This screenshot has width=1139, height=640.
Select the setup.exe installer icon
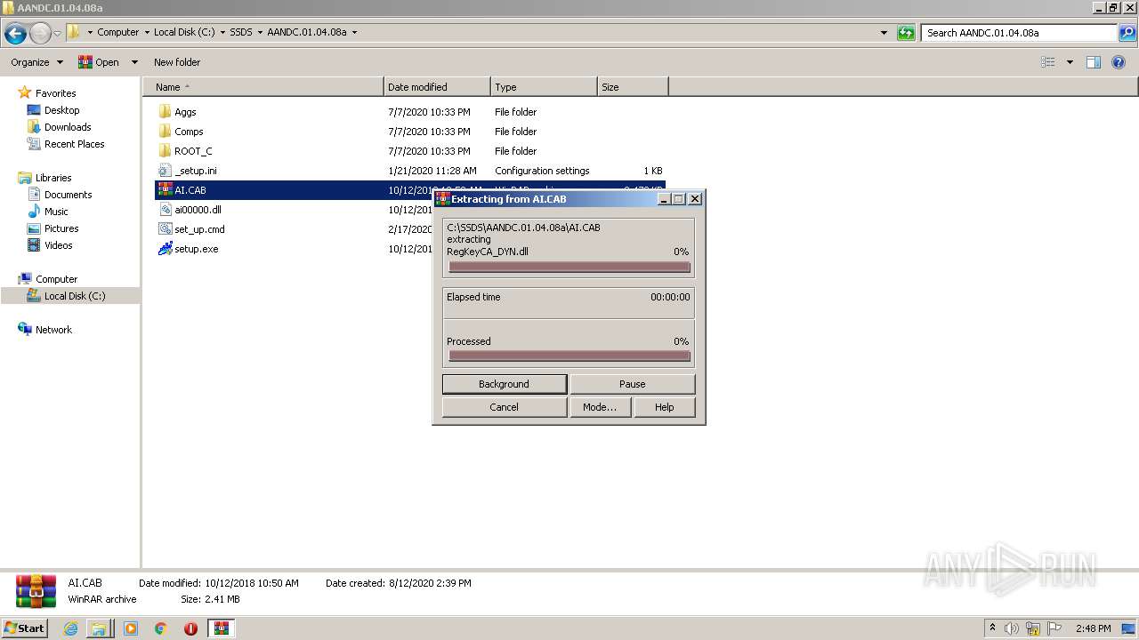coord(165,249)
